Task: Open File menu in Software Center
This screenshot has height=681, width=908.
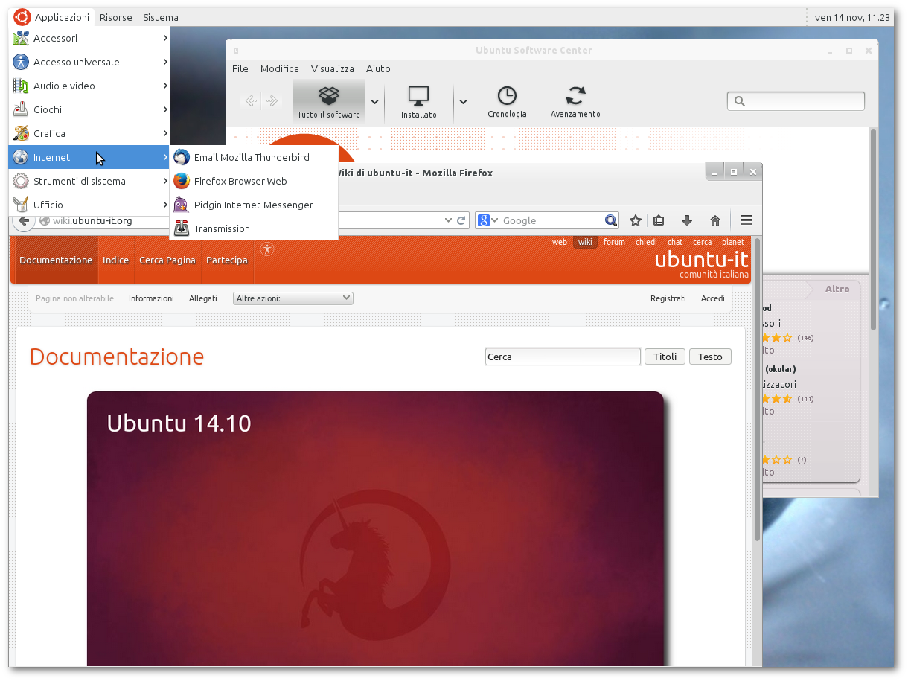Action: click(x=240, y=68)
